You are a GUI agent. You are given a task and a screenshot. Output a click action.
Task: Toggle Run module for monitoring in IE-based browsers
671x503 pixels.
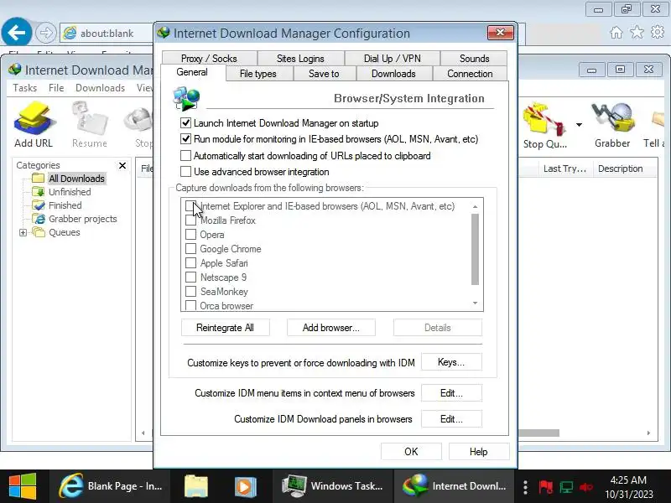point(185,139)
